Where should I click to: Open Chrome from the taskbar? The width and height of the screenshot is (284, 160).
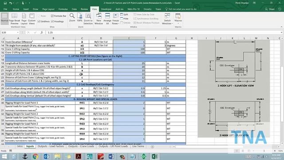35,156
